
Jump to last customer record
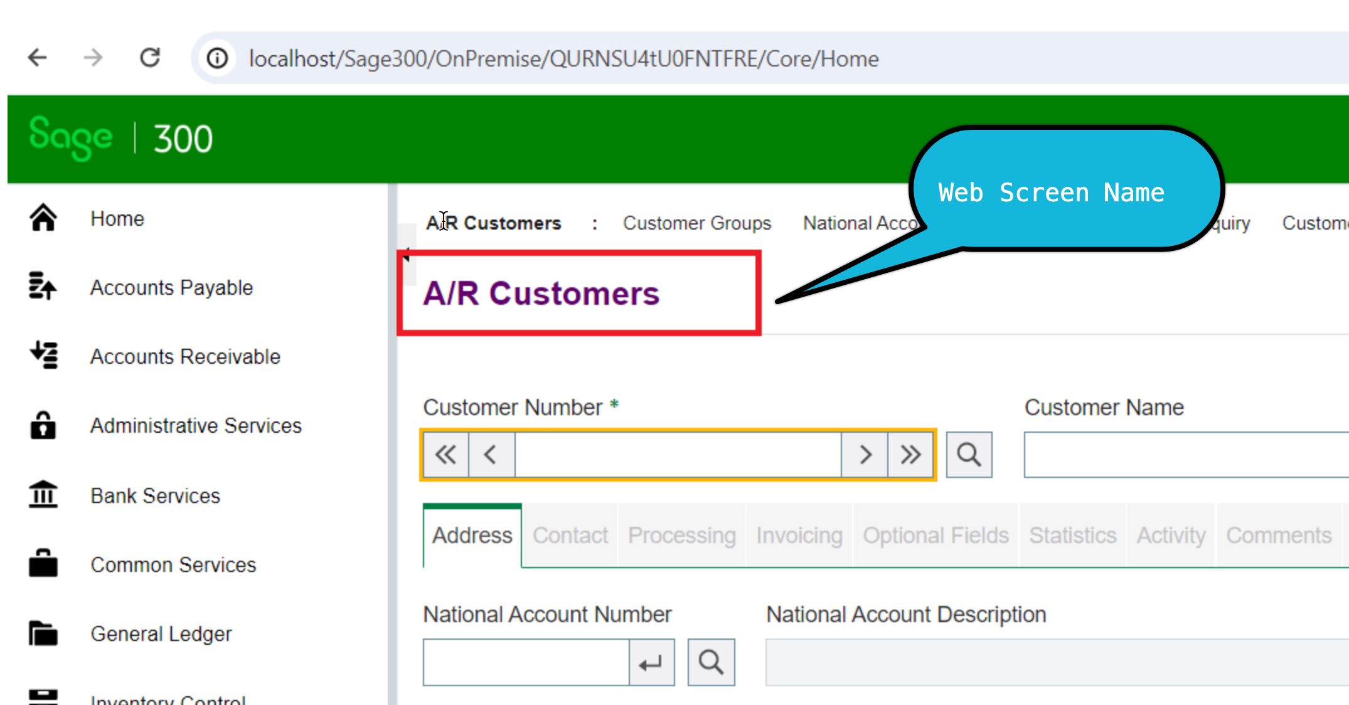(x=910, y=455)
